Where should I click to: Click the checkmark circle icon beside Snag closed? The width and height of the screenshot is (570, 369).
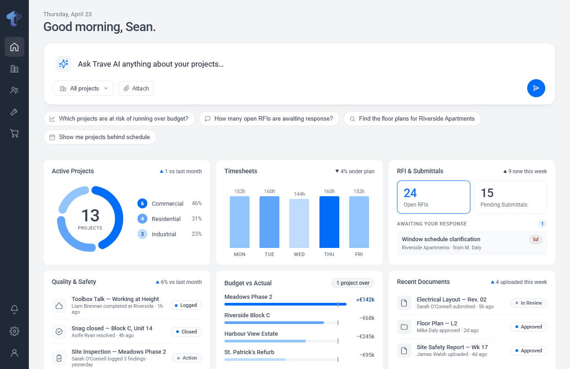click(x=59, y=332)
